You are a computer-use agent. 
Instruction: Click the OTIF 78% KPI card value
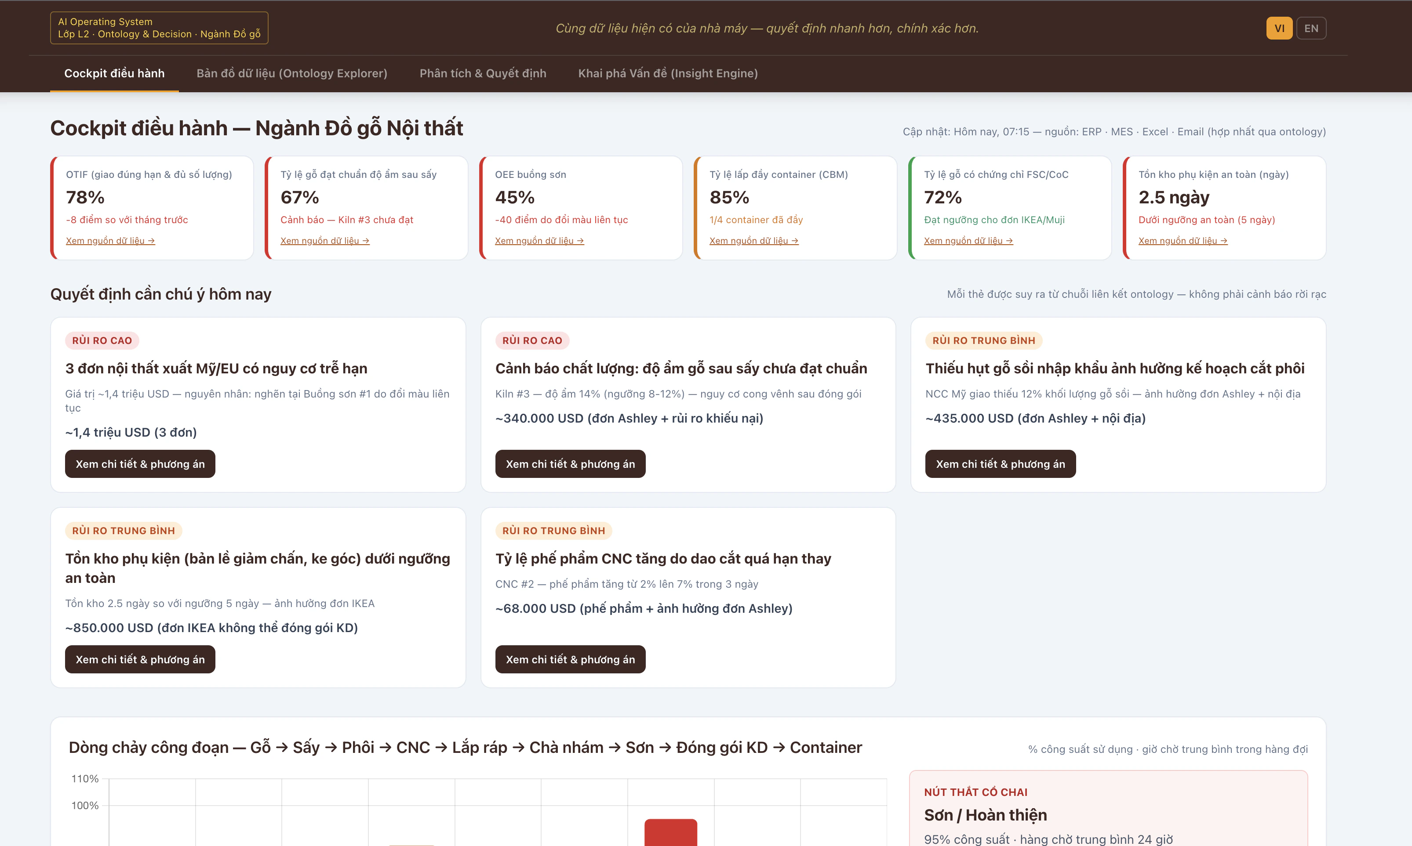(x=85, y=197)
